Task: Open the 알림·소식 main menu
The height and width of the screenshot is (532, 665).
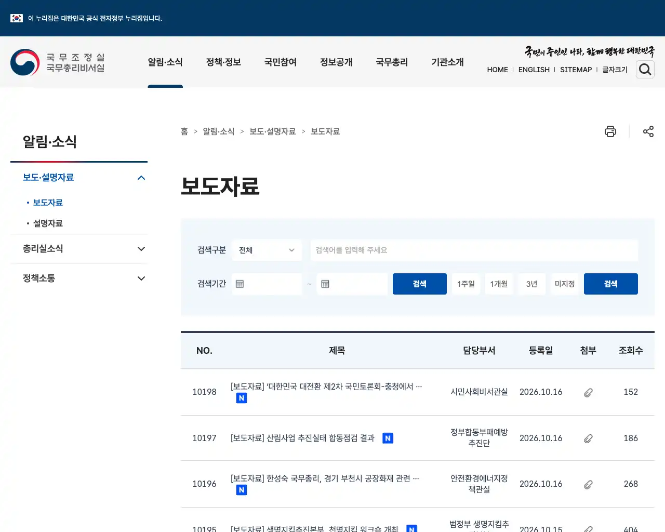Action: pos(165,62)
